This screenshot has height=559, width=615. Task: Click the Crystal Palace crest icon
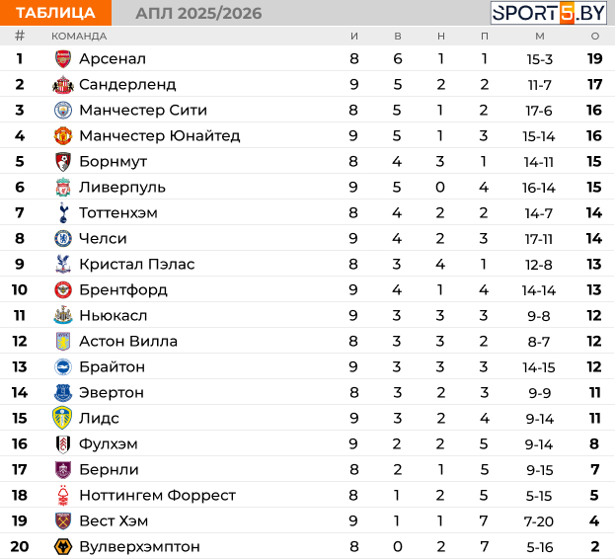click(x=63, y=264)
